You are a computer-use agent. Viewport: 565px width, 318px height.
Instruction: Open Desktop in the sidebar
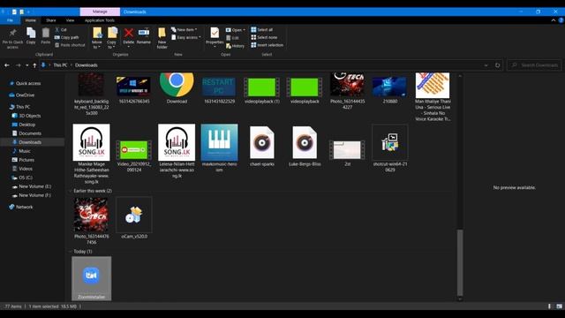coord(27,125)
